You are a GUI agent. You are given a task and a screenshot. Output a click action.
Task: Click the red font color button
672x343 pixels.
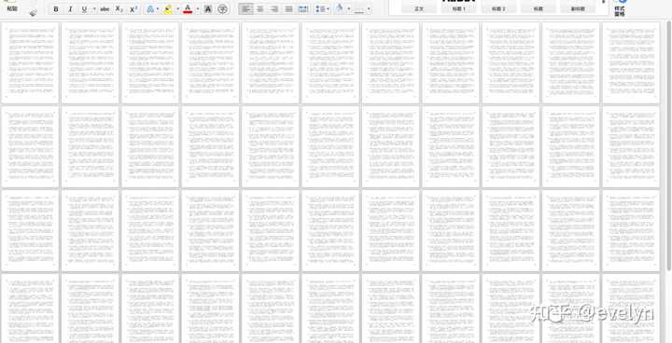(x=188, y=9)
